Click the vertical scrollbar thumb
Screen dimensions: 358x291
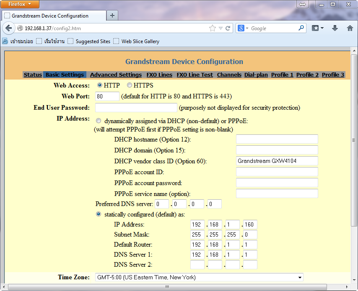click(354, 140)
